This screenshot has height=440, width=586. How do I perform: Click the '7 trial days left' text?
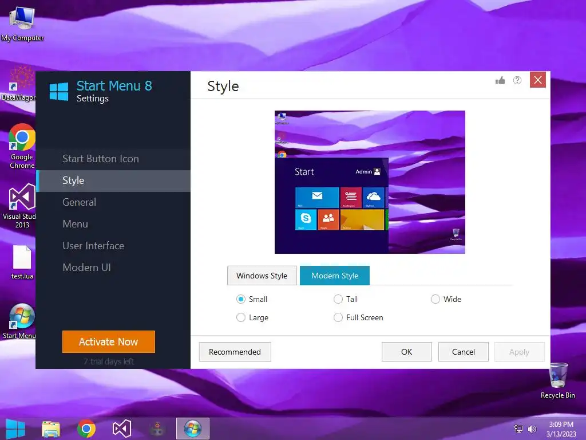click(108, 362)
